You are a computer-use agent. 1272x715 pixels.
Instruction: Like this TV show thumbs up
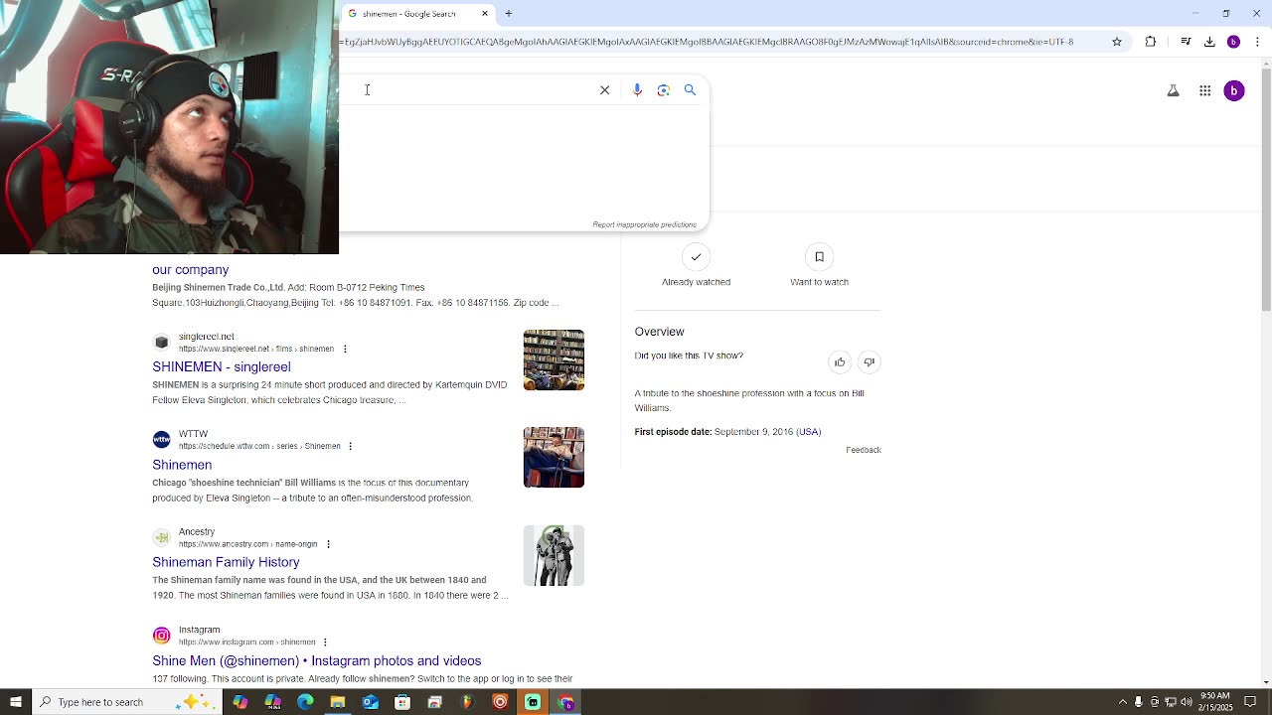pyautogui.click(x=840, y=362)
